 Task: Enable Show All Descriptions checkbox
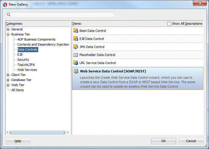click(169, 24)
